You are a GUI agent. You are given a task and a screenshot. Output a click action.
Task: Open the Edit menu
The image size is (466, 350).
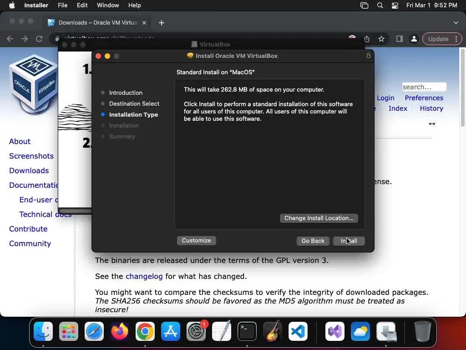click(82, 5)
